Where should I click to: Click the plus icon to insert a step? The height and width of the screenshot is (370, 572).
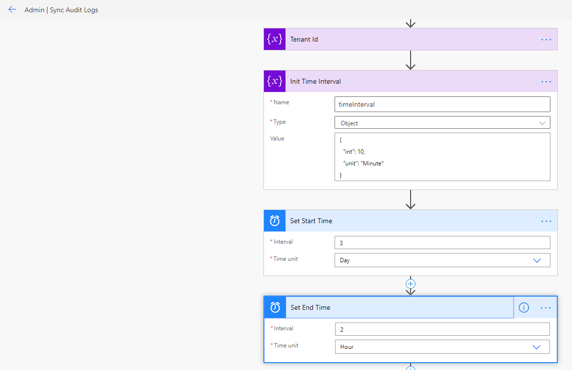[x=410, y=284]
